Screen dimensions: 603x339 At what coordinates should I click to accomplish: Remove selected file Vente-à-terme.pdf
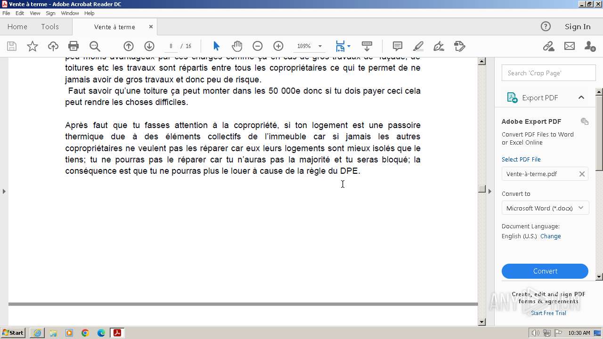pos(582,174)
